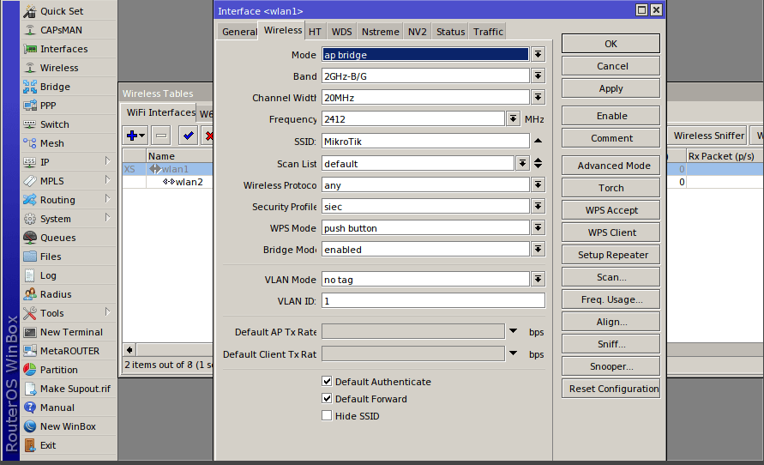
Task: Click blue checkmark enable button in Wireless Tables
Action: [x=188, y=136]
